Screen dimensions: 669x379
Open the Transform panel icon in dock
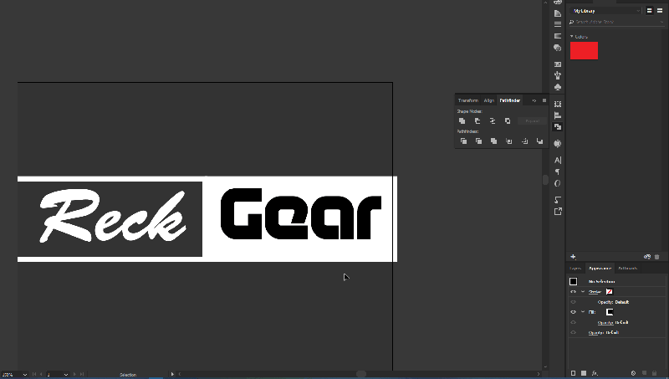558,104
